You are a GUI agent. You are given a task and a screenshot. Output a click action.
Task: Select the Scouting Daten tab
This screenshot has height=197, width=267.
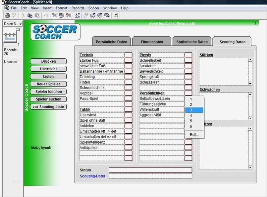point(233,41)
